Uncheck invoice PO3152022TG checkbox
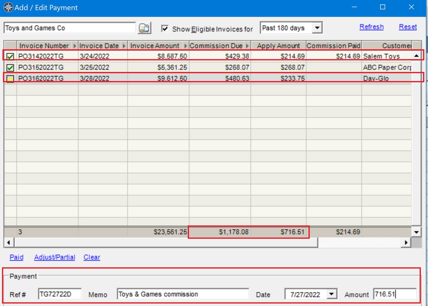 (x=10, y=67)
